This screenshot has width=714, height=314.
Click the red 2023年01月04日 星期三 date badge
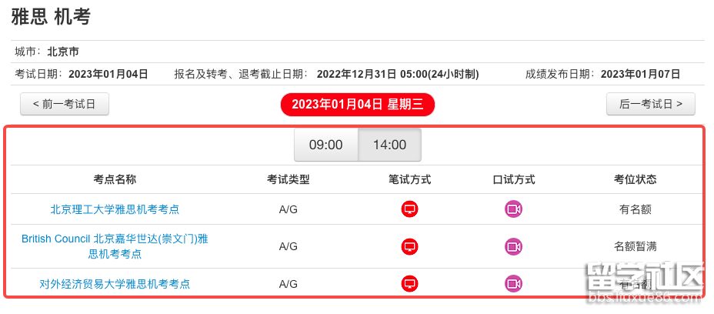pos(357,105)
